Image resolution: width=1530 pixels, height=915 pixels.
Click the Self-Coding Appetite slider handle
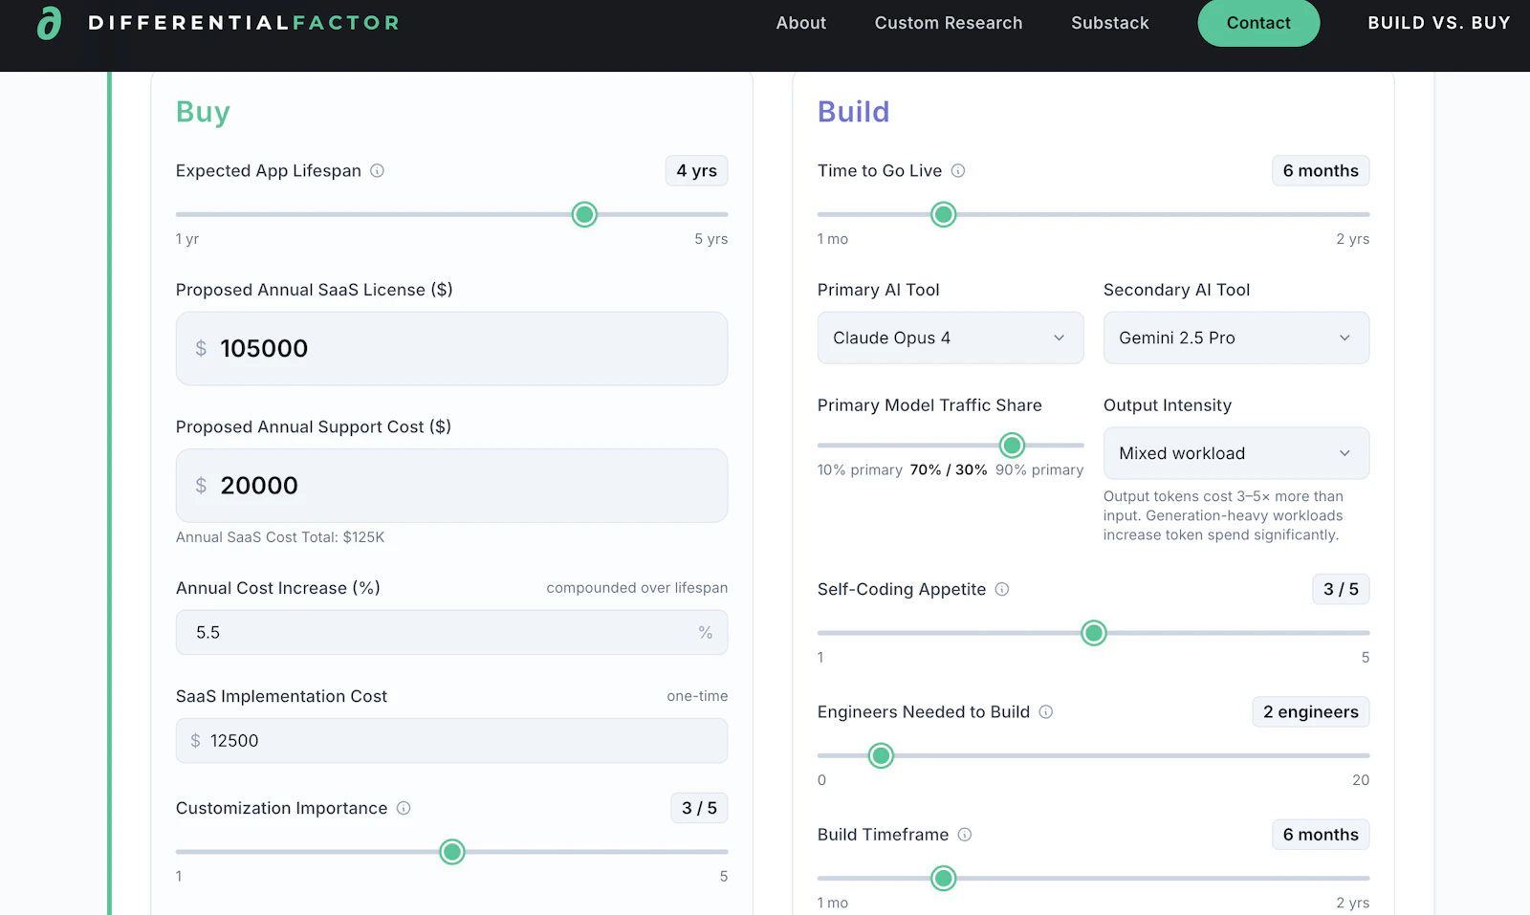pyautogui.click(x=1094, y=633)
